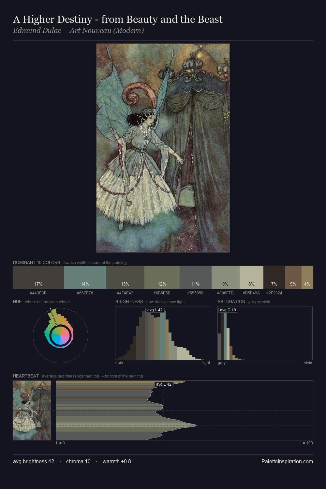Image resolution: width=326 pixels, height=489 pixels.
Task: Click the 'L = 0' axis label
Action: 60,443
